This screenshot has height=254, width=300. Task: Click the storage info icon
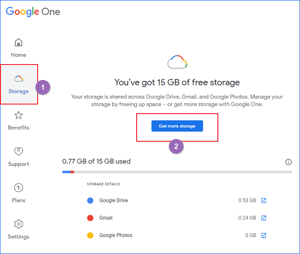(x=288, y=162)
